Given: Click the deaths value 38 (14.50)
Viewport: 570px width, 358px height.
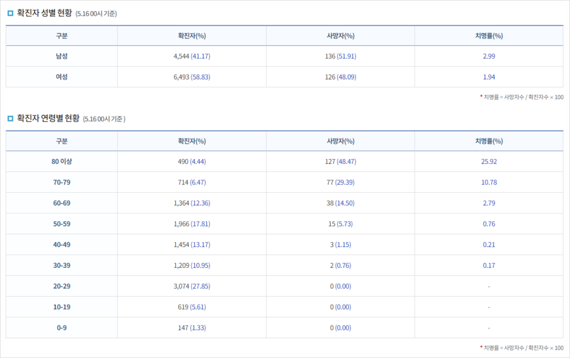Looking at the screenshot, I should coord(340,203).
